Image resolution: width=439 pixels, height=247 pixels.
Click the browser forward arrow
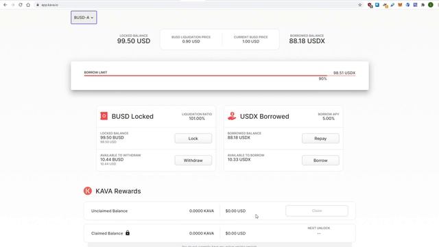[x=13, y=5]
